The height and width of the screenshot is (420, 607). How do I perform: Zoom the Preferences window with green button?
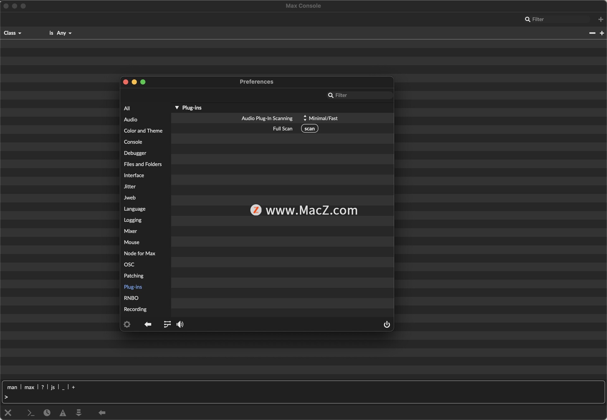coord(143,82)
